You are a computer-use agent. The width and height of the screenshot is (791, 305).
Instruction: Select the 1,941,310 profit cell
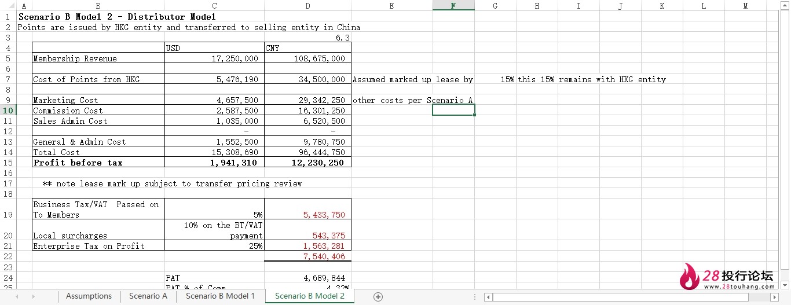coord(214,163)
